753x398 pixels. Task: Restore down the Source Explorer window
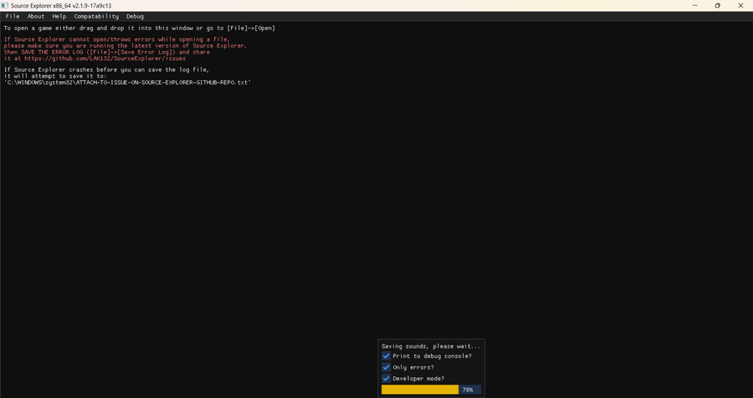(718, 6)
